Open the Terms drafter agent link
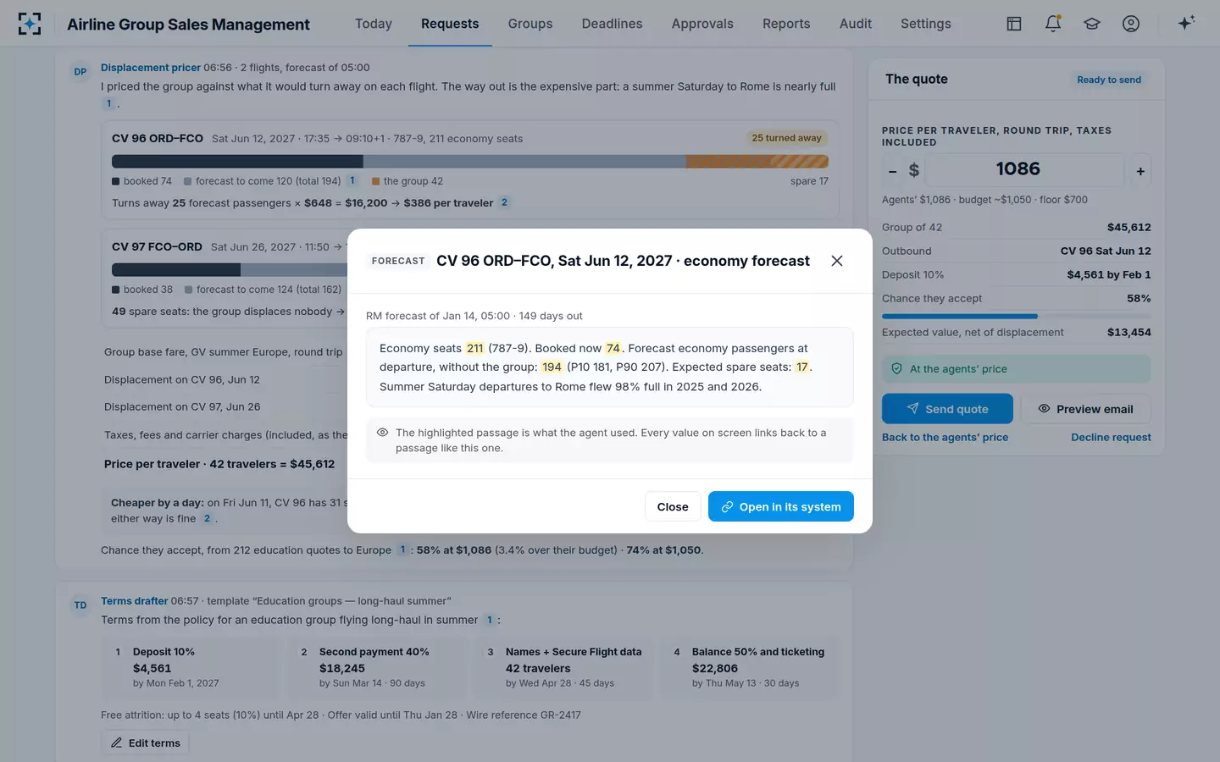 click(x=135, y=601)
